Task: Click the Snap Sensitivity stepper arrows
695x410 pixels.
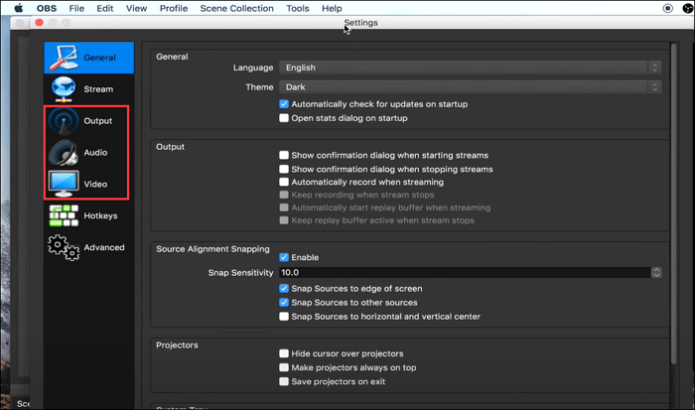Action: 656,272
